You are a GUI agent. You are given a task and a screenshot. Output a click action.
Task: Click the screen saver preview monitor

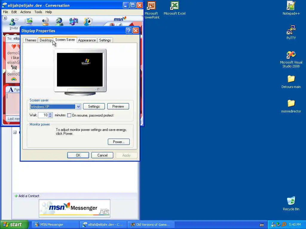[x=80, y=72]
